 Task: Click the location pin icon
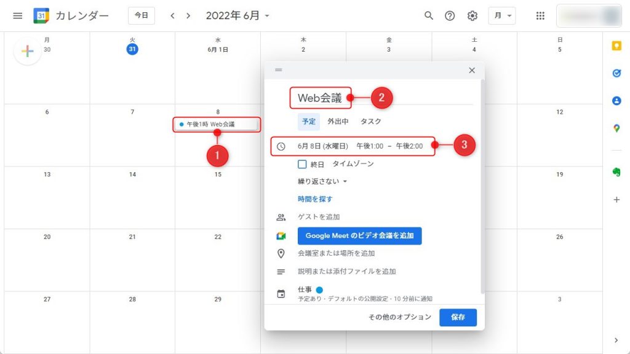point(281,253)
